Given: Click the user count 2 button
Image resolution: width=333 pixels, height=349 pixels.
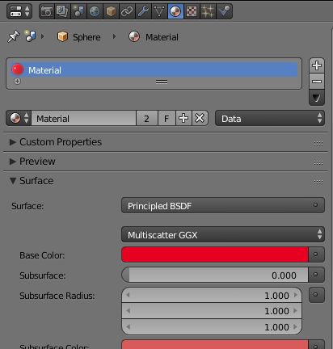Looking at the screenshot, I should point(147,118).
